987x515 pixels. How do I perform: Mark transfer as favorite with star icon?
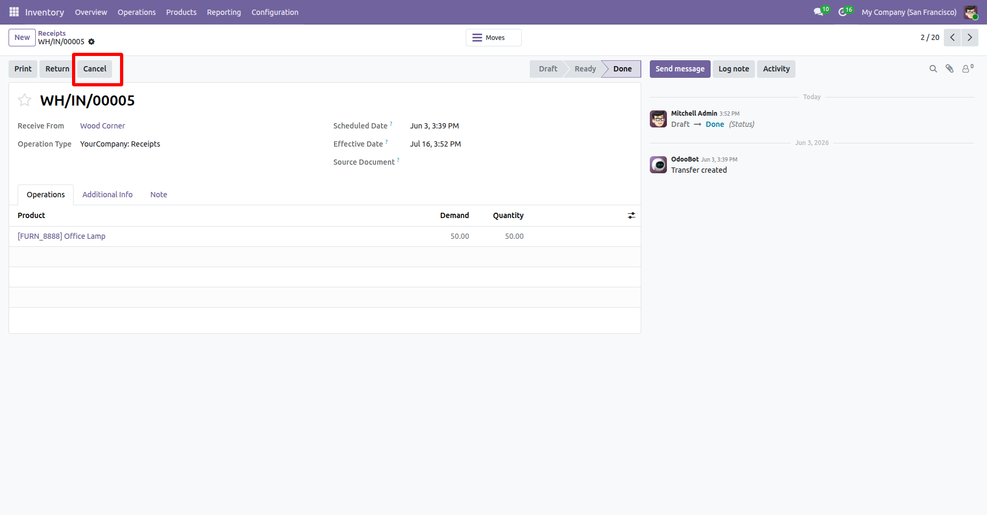pos(25,100)
